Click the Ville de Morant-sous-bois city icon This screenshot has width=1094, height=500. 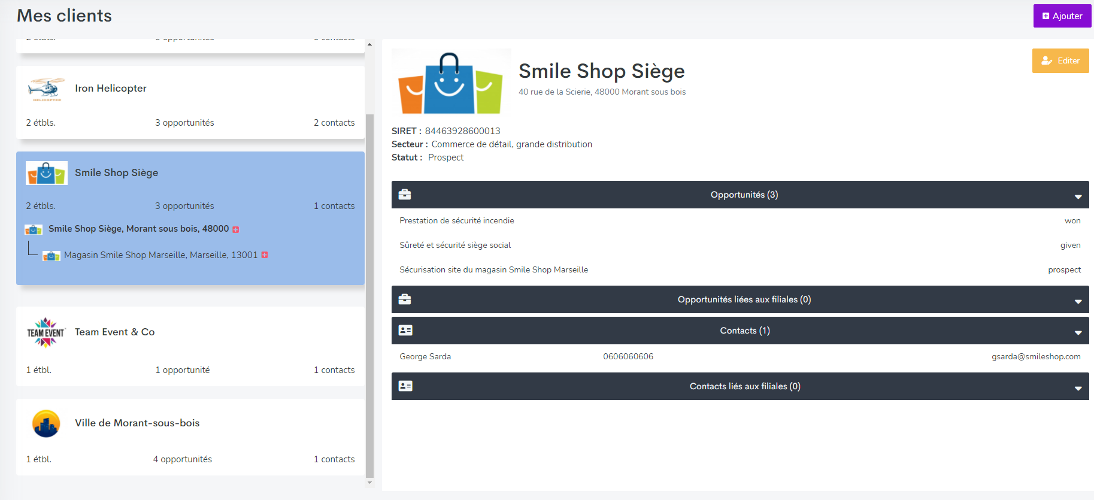(46, 424)
